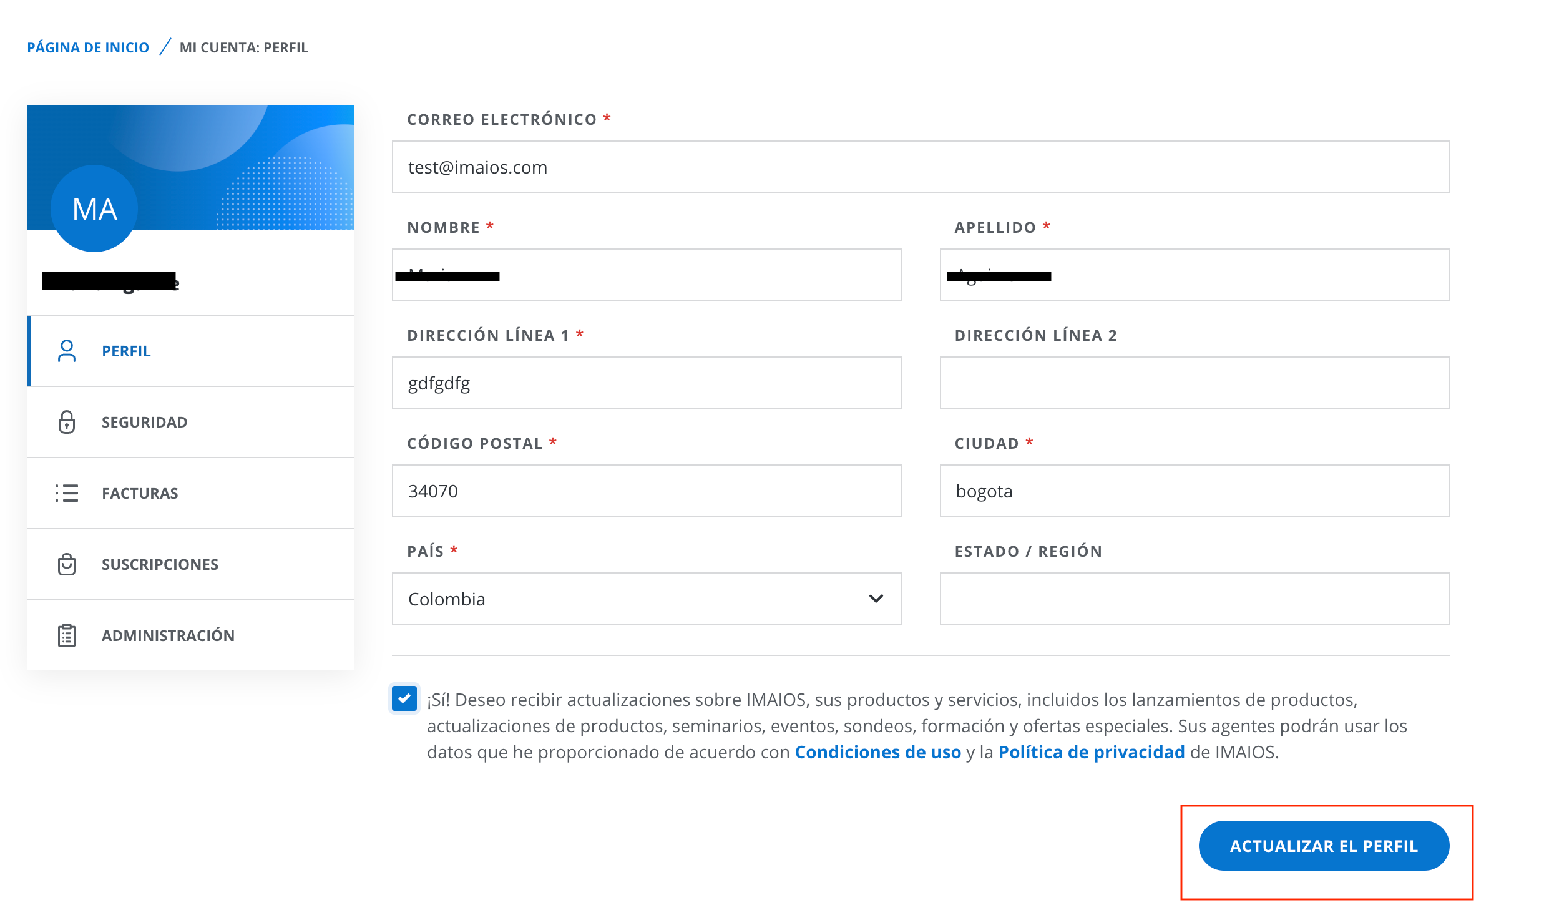1544x920 pixels.
Task: Click the MA avatar circle
Action: point(94,208)
